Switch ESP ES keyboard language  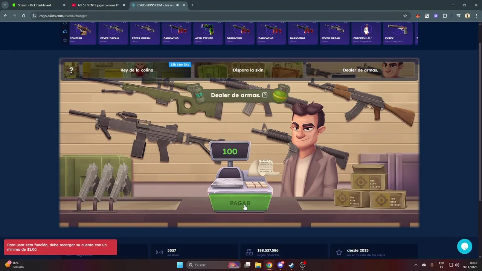pyautogui.click(x=441, y=265)
